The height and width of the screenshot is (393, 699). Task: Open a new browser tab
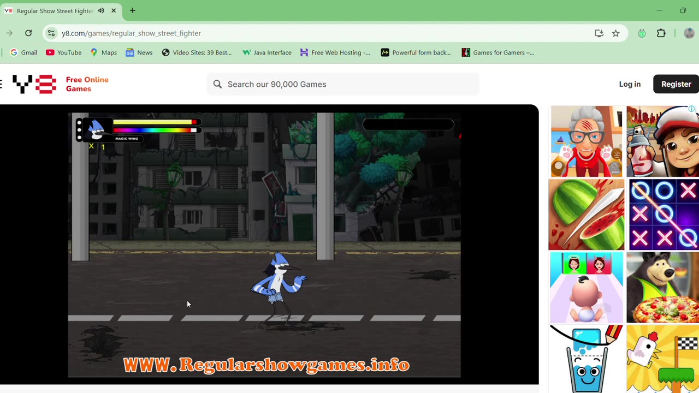point(132,10)
